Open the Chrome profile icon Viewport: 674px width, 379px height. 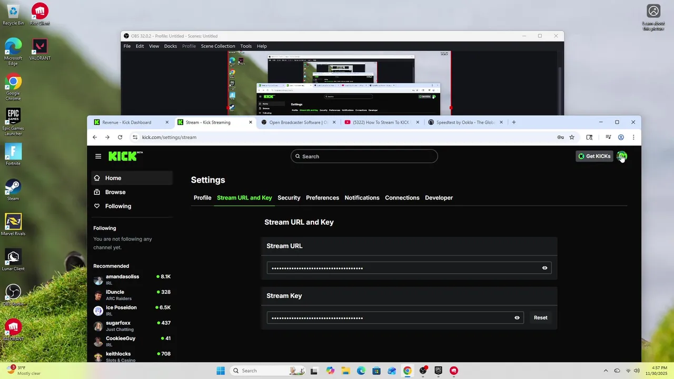click(x=621, y=137)
